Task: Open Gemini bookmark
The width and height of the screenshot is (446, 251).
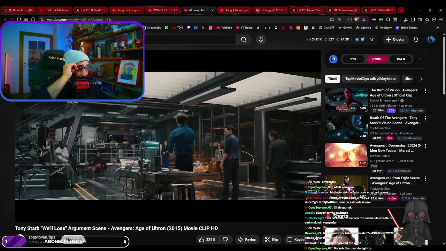Action: (345, 28)
